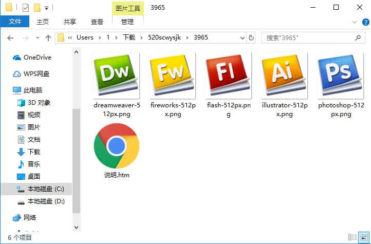Viewport: 371px width, 244px height.
Task: Click the magnifier search icon
Action: point(358,37)
